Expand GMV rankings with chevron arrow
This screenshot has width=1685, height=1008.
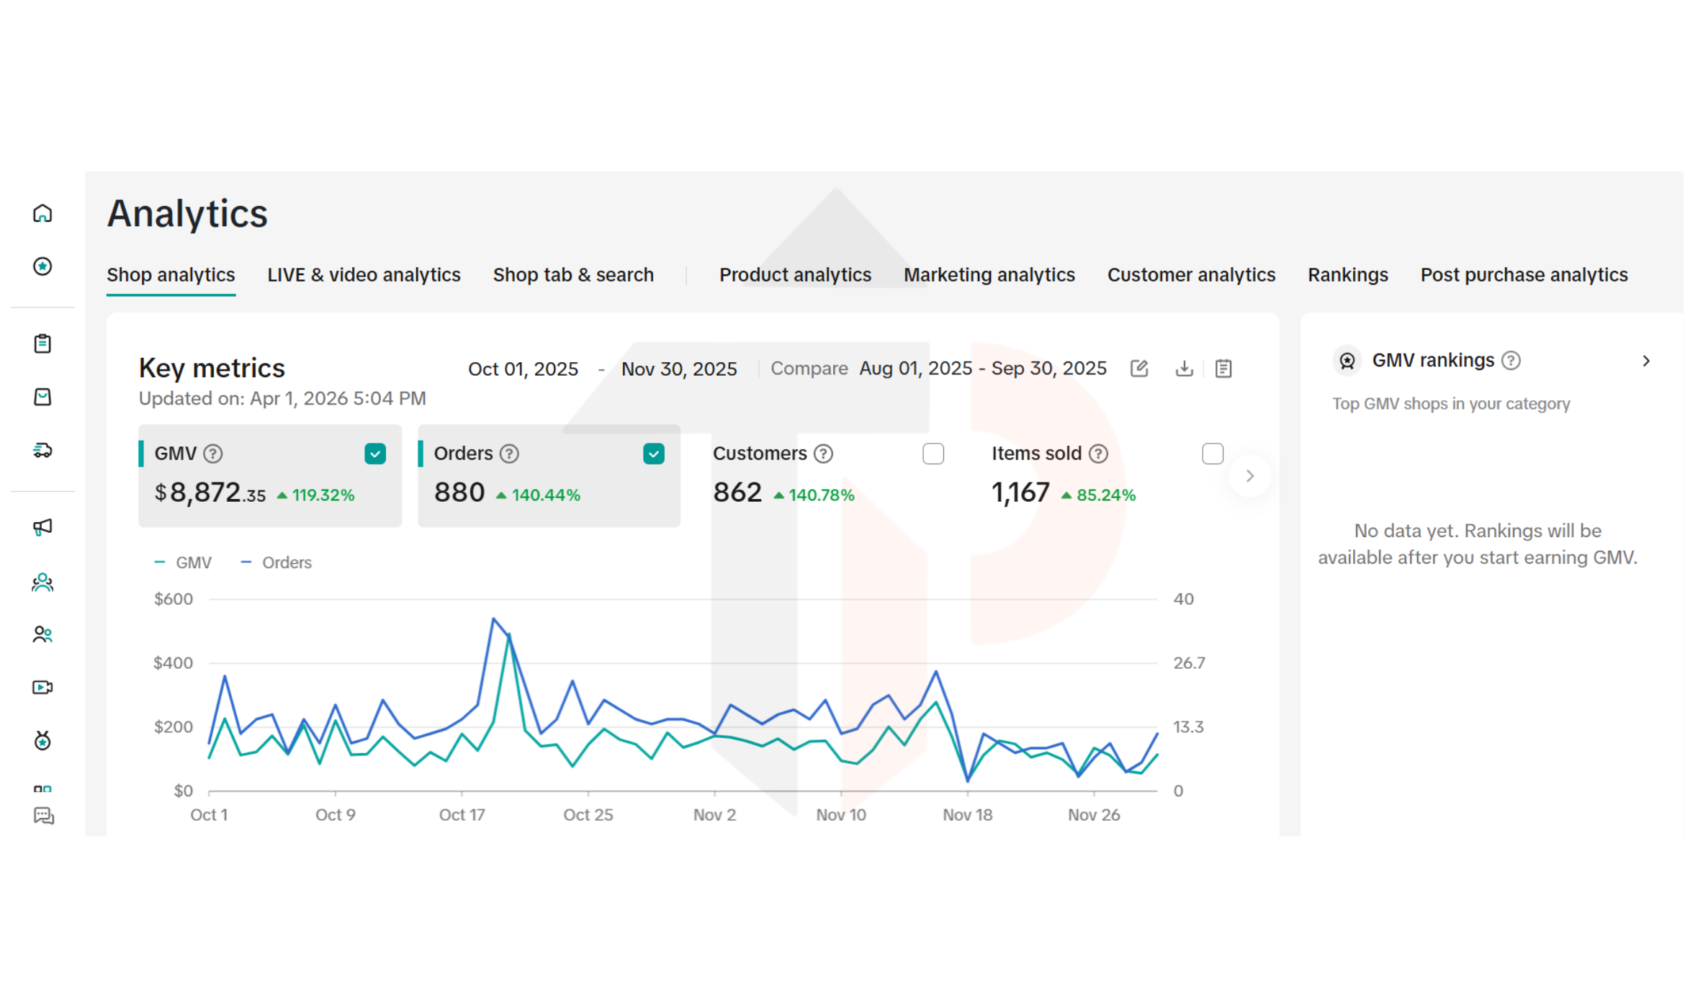point(1646,361)
